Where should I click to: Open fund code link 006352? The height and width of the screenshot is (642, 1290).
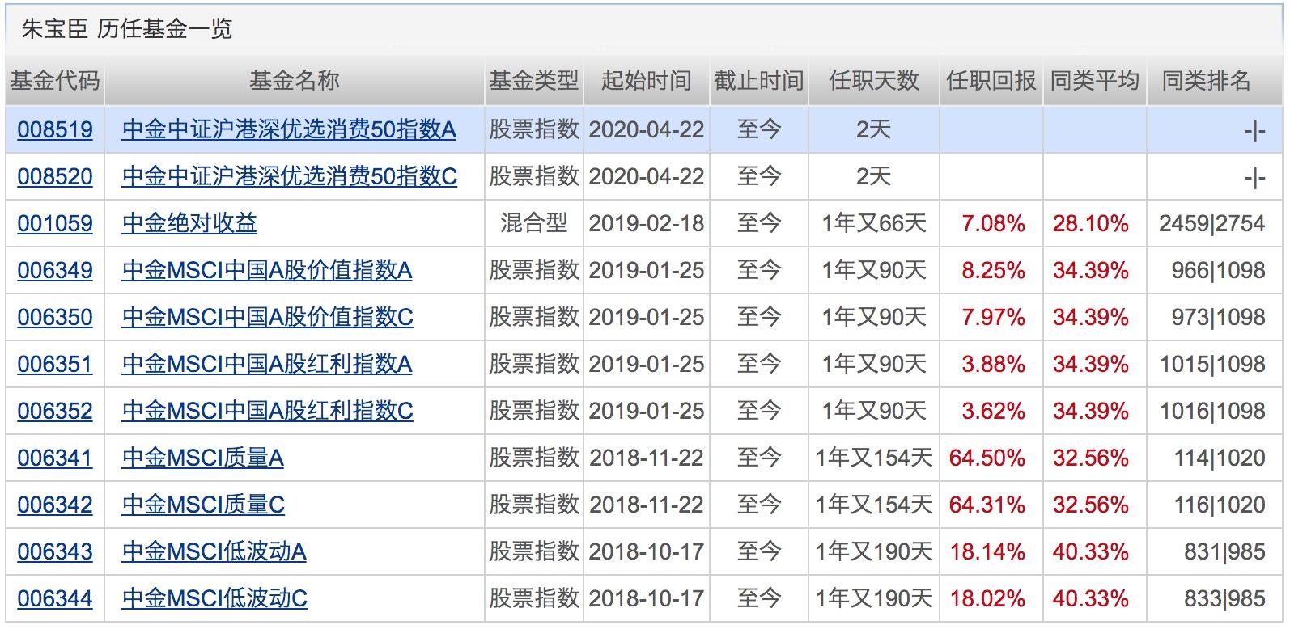55,411
